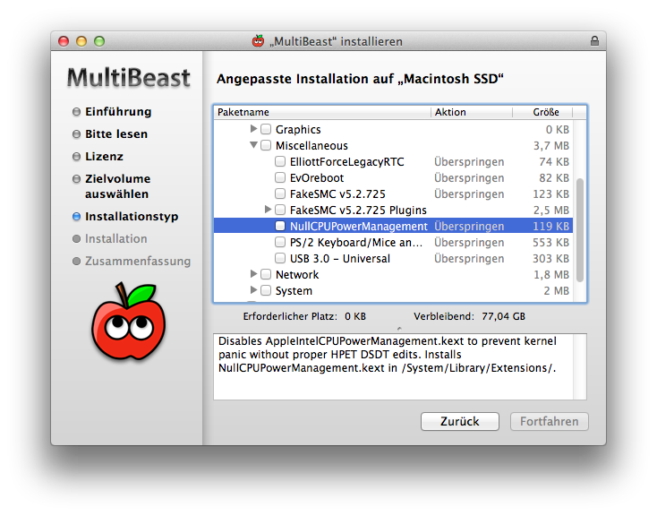Screen dimensions: 657x516
Task: Click the lock icon in the title bar
Action: coord(594,40)
